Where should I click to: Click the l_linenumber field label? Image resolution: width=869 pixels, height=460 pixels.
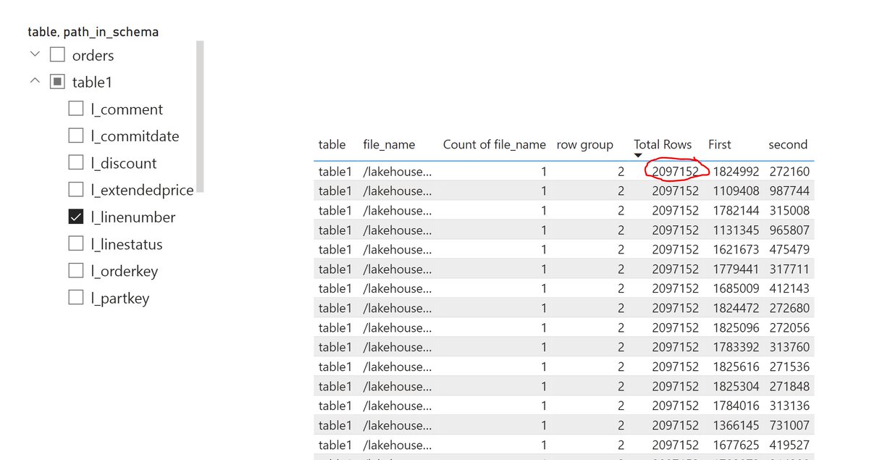(x=133, y=217)
